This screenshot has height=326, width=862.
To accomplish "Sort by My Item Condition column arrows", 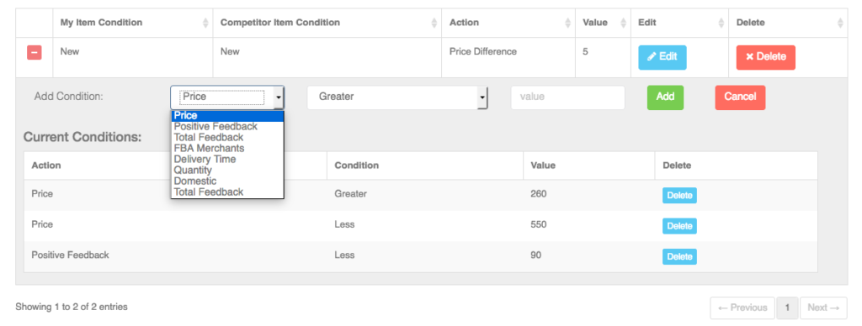I will [205, 23].
